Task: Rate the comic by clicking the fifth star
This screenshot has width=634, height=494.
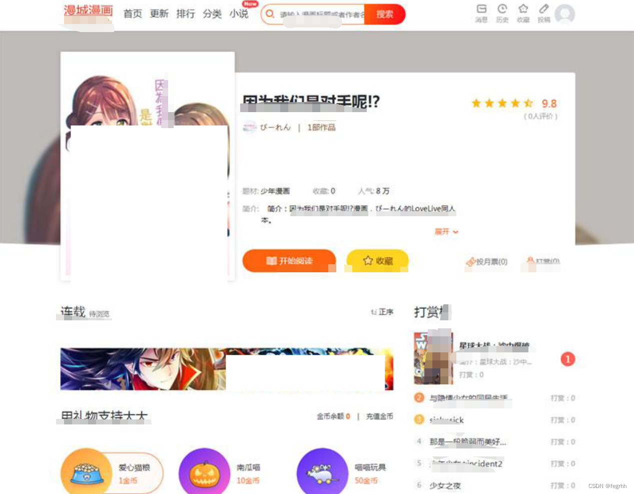Action: pyautogui.click(x=528, y=103)
